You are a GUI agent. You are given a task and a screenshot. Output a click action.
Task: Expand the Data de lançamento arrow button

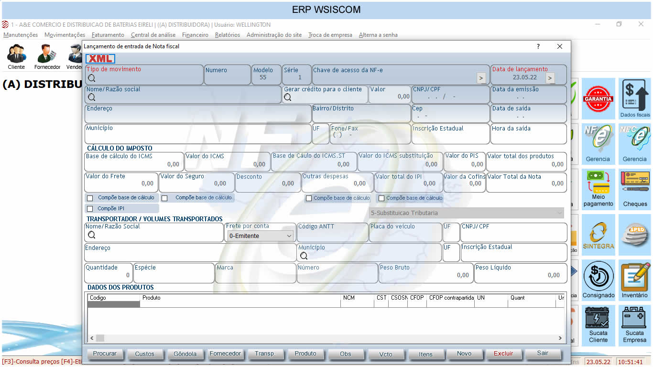click(x=550, y=78)
